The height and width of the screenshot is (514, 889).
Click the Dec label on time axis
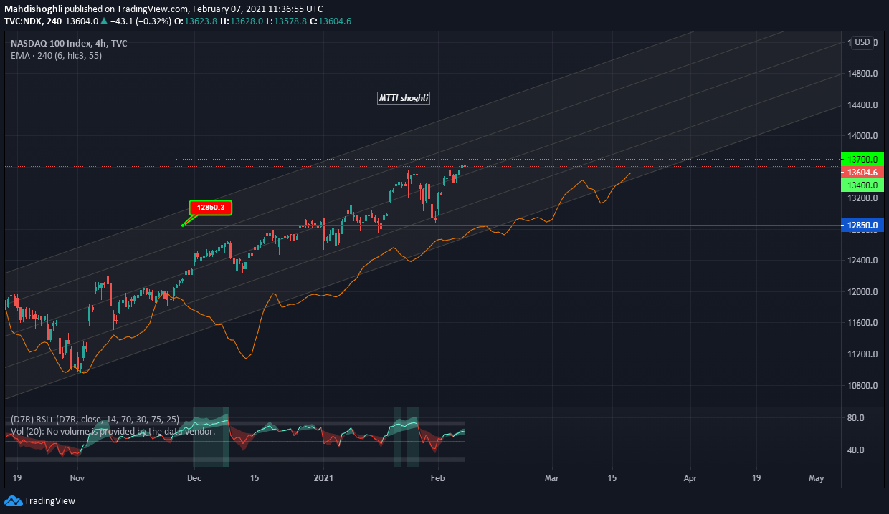tap(194, 477)
